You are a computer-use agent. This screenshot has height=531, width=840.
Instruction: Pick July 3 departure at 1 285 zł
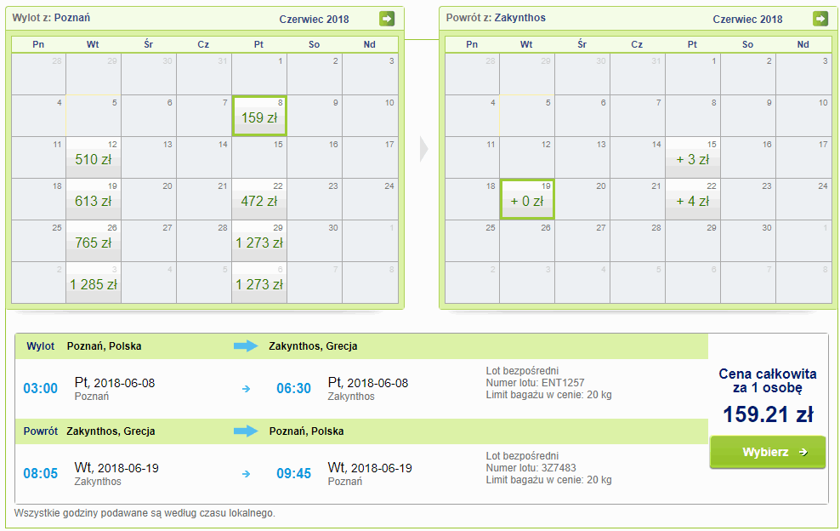(94, 283)
